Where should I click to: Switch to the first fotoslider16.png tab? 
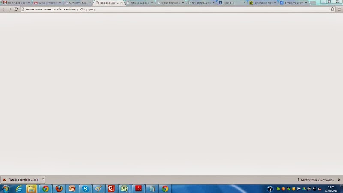coord(140,3)
